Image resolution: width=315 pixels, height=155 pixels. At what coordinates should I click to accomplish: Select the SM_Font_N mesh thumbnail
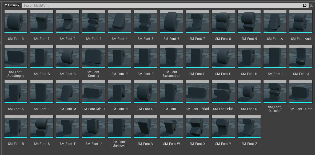tap(119, 91)
